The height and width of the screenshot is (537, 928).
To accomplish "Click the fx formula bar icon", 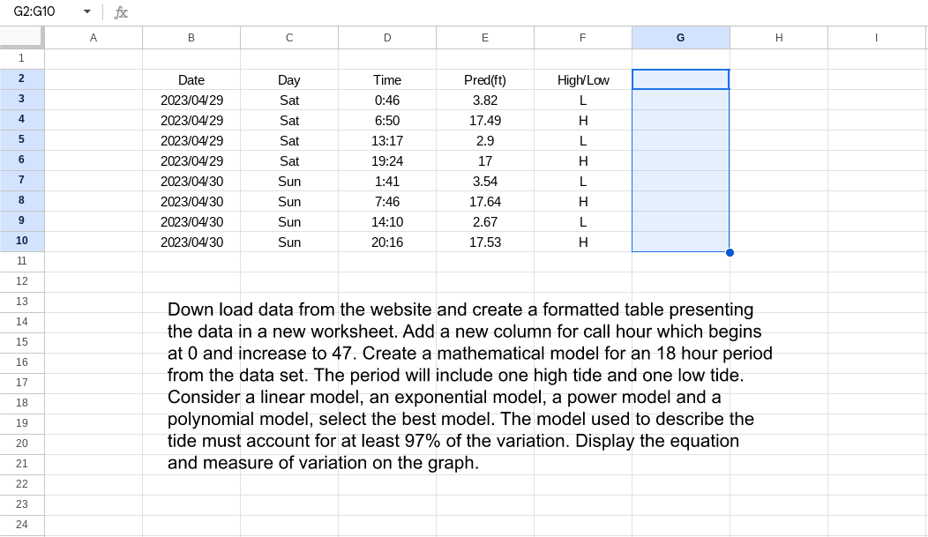I will tap(120, 12).
